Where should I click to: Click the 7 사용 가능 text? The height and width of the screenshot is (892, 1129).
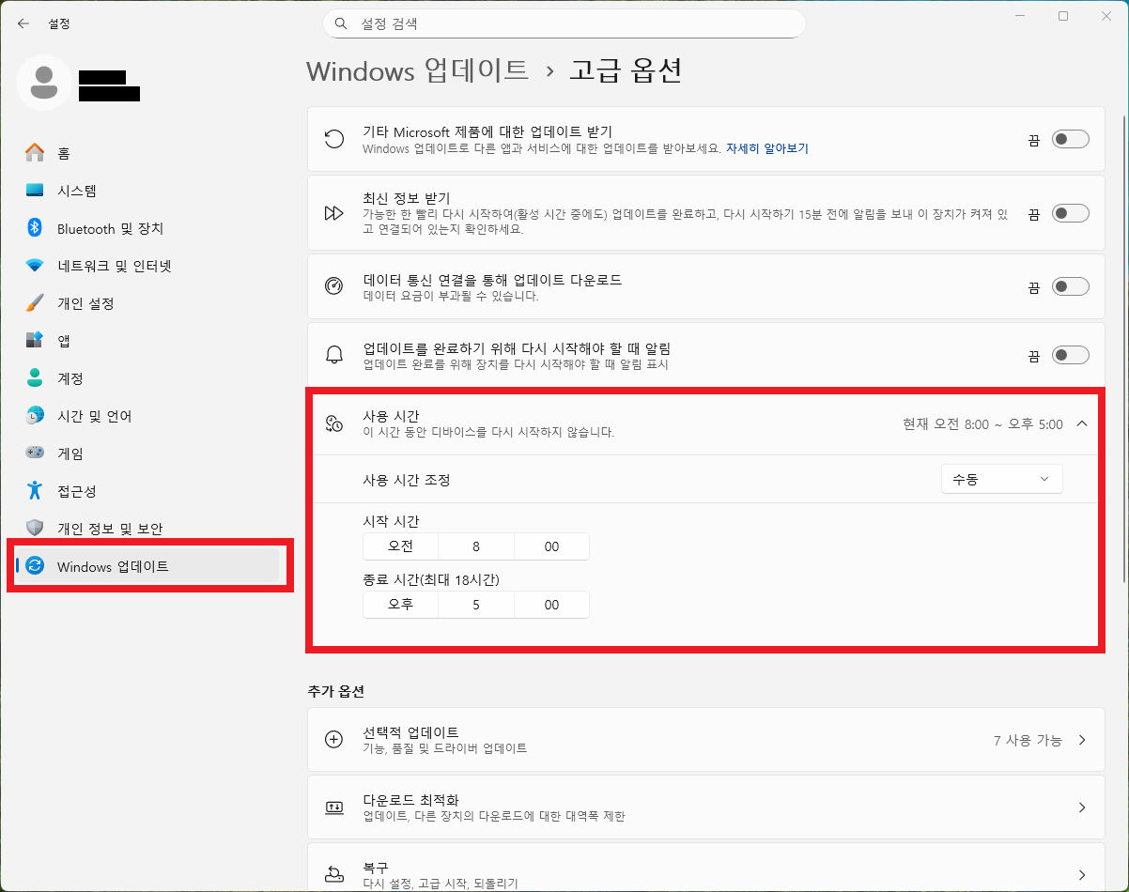click(1028, 740)
